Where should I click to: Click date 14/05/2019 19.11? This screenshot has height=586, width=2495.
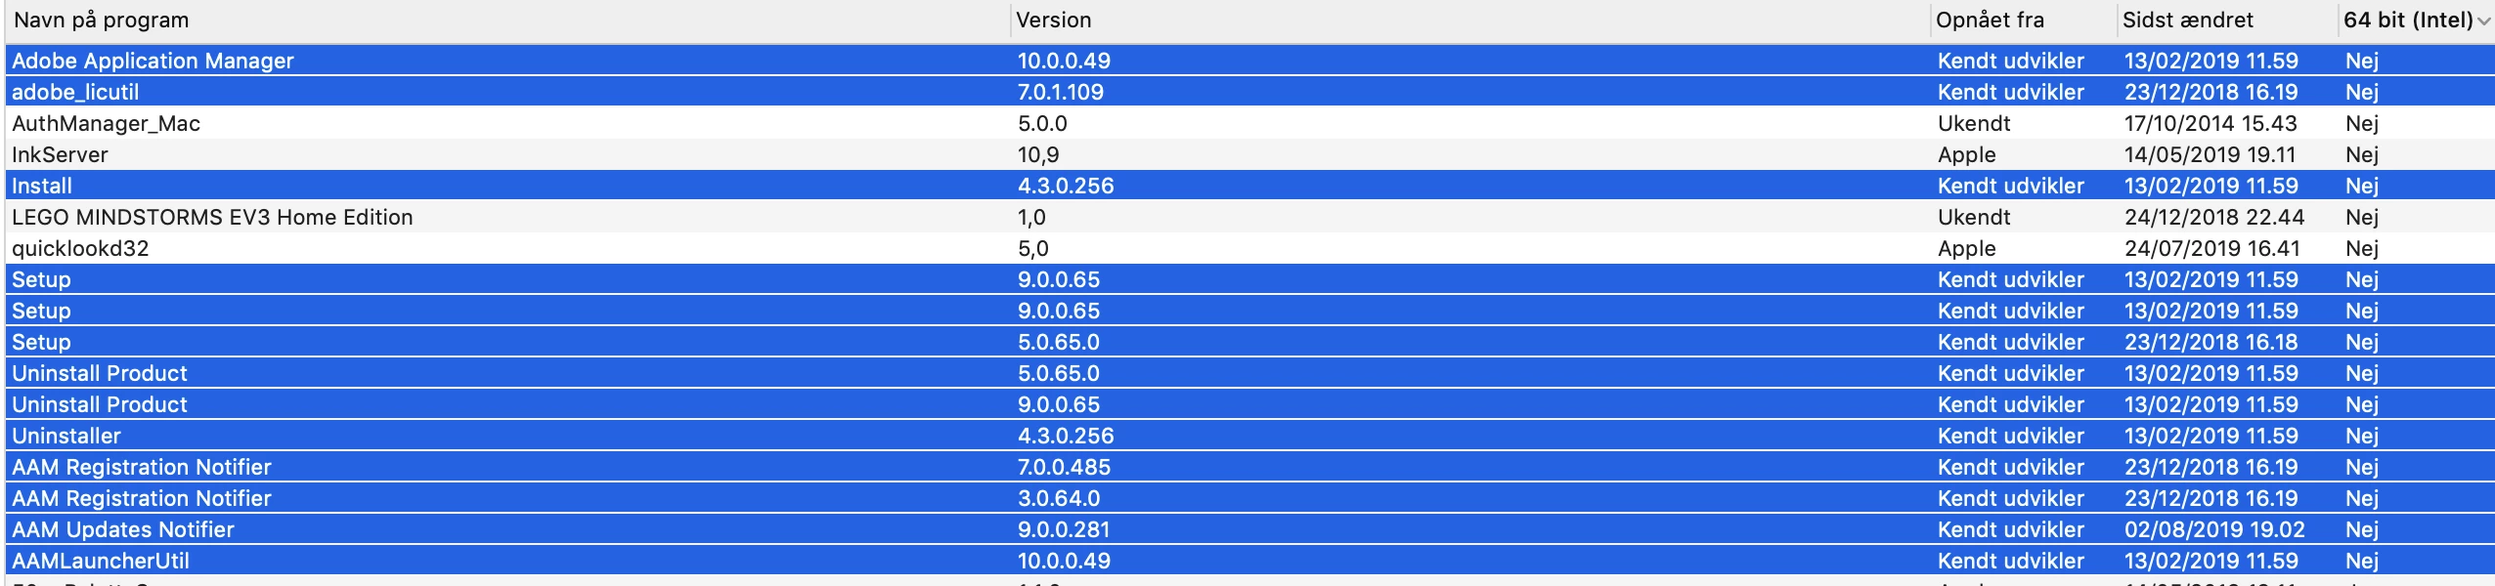(2210, 154)
